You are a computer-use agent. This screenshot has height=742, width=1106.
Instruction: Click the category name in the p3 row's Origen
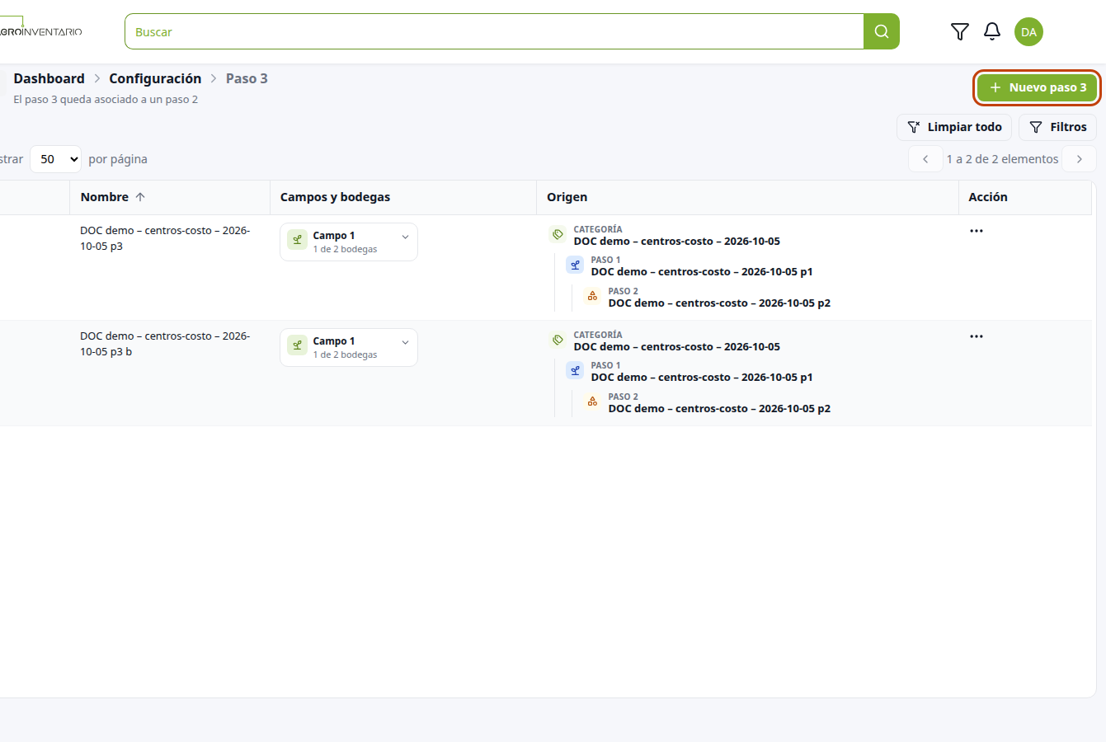click(x=677, y=242)
